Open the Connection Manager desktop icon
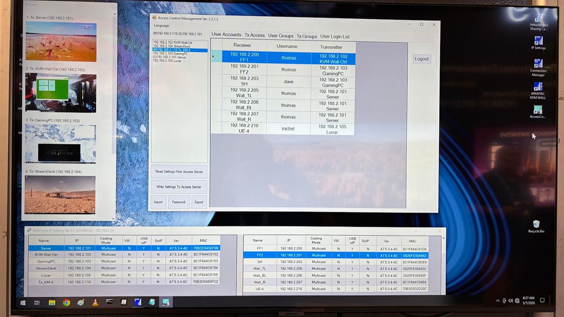The image size is (564, 317). (x=538, y=68)
